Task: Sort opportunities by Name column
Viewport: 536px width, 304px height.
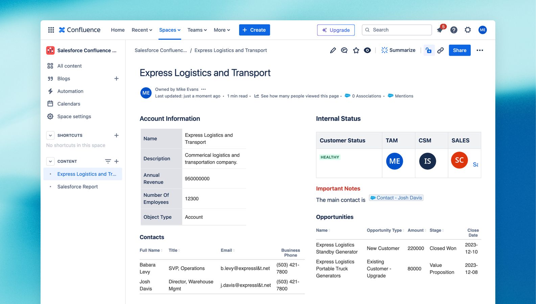Action: [323, 230]
